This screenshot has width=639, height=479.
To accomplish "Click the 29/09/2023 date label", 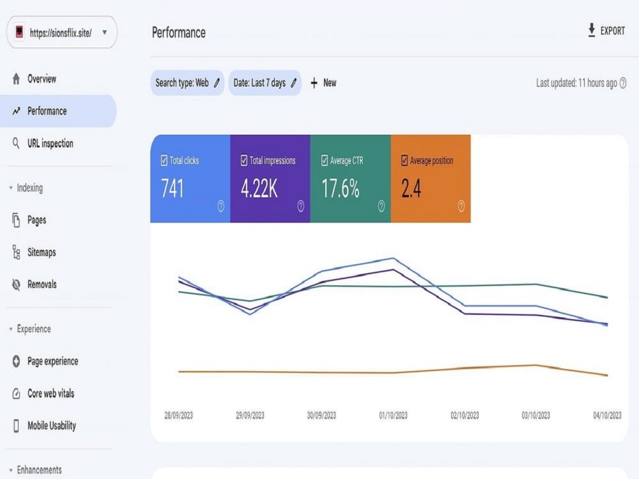I will pyautogui.click(x=250, y=416).
